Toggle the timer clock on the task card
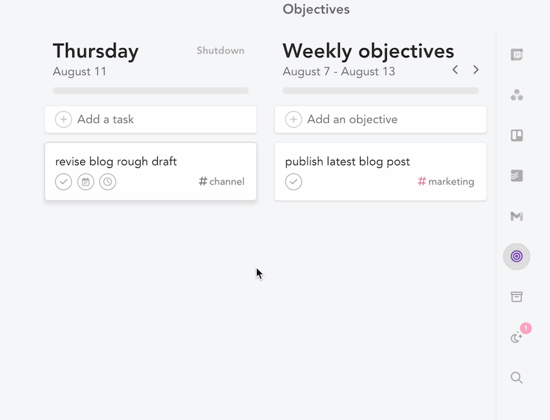This screenshot has width=550, height=420. [108, 182]
